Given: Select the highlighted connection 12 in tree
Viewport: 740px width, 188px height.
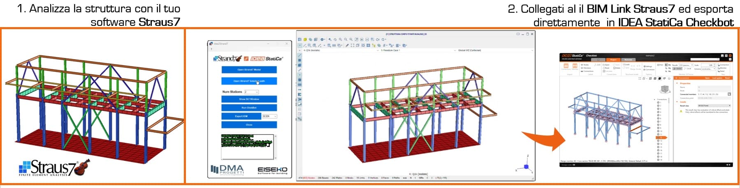Looking at the screenshot, I should [661, 138].
